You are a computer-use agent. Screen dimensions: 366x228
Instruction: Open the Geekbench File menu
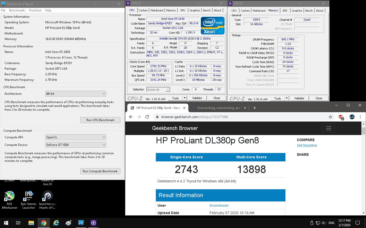tap(3, 10)
